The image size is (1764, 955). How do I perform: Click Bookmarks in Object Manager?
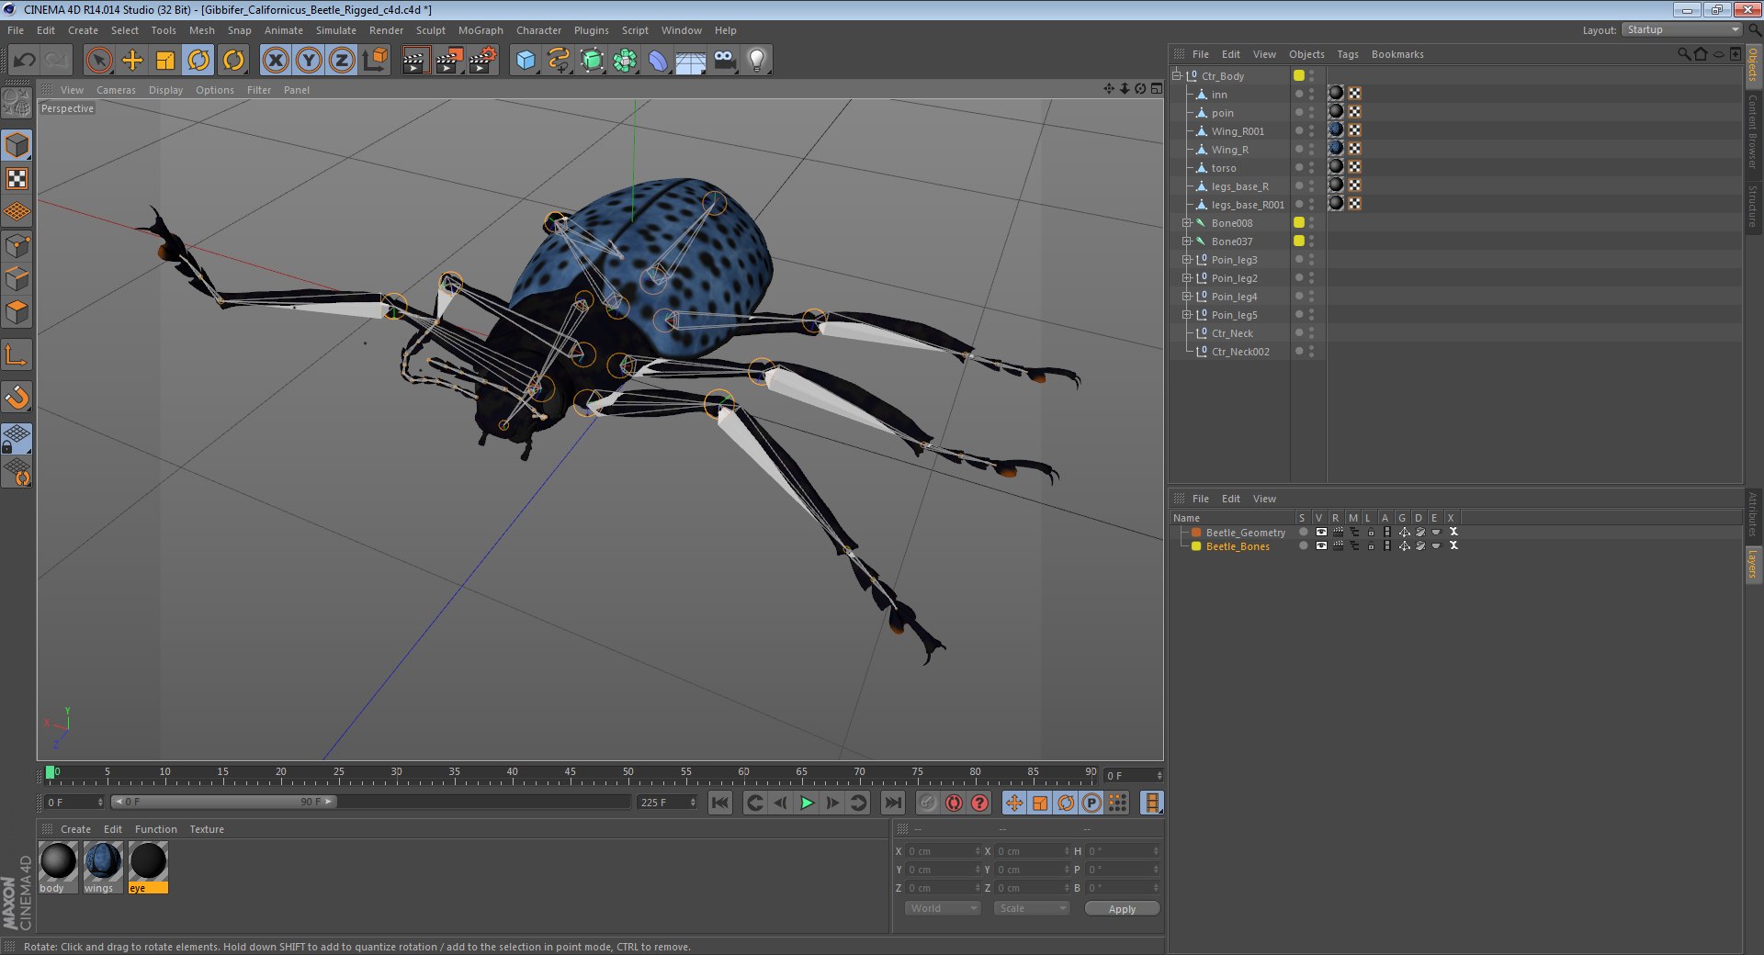1397,54
